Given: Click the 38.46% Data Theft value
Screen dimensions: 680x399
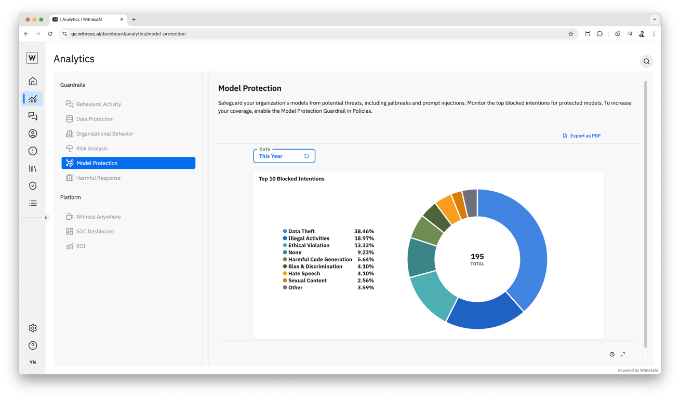Looking at the screenshot, I should [x=364, y=231].
